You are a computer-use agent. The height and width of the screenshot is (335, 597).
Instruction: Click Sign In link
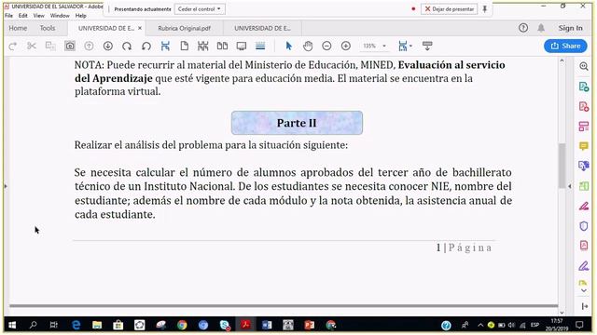click(x=570, y=28)
